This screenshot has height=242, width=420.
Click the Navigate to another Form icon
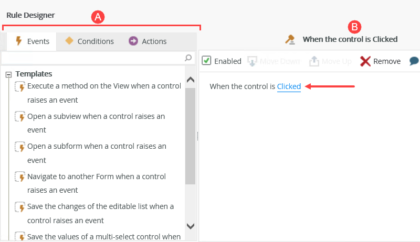point(20,177)
